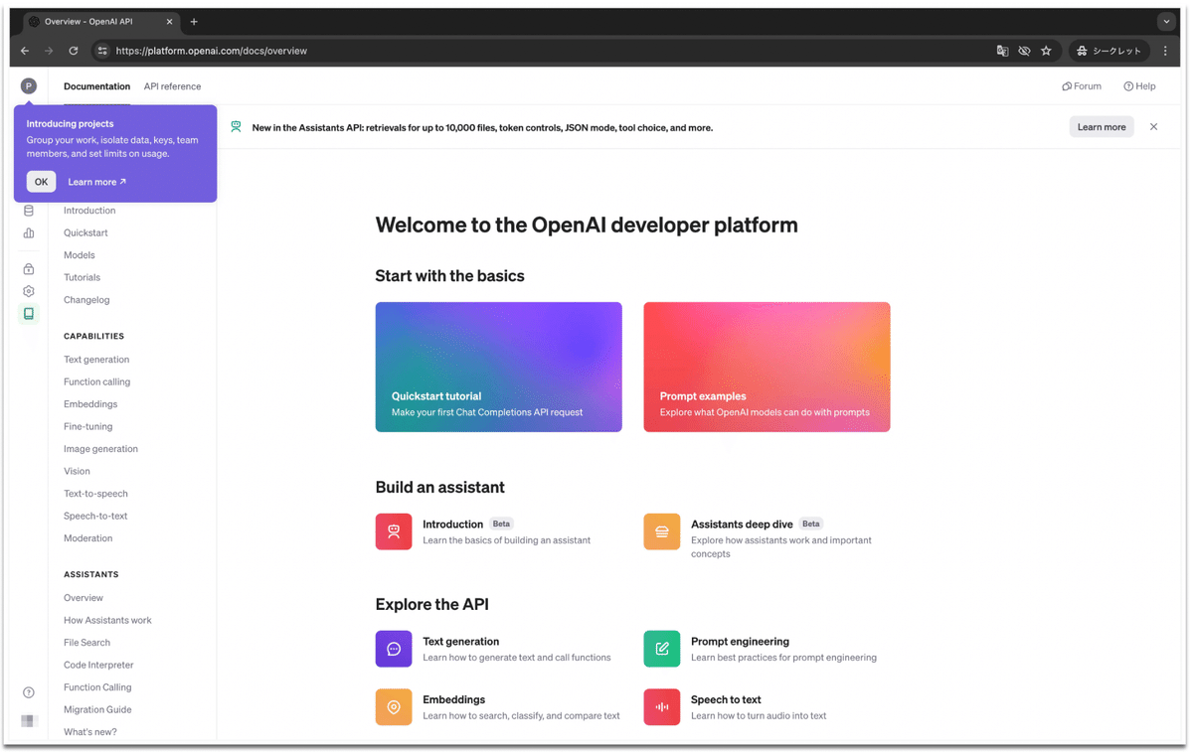Viewport: 1193px width, 754px height.
Task: Open Tutorials in the sidebar
Action: [82, 278]
